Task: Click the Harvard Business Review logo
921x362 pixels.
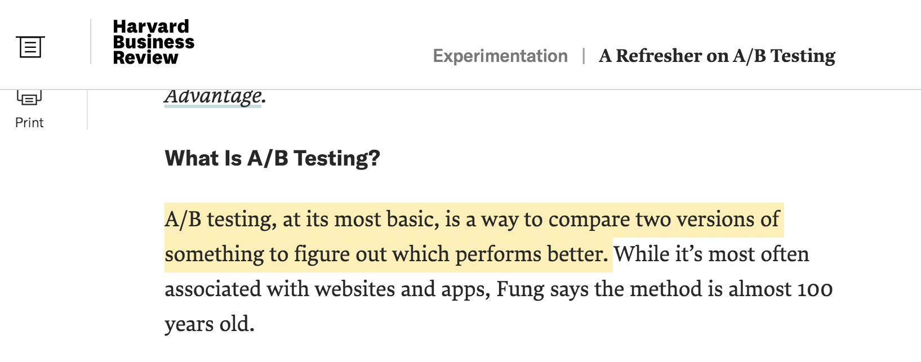Action: click(x=153, y=42)
